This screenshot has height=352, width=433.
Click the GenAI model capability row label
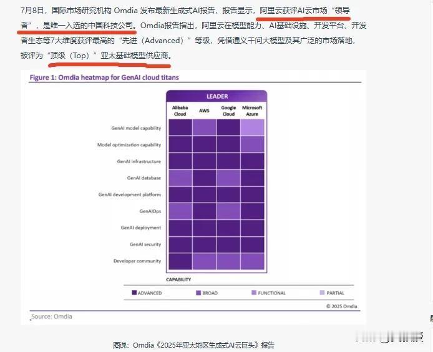pyautogui.click(x=136, y=128)
